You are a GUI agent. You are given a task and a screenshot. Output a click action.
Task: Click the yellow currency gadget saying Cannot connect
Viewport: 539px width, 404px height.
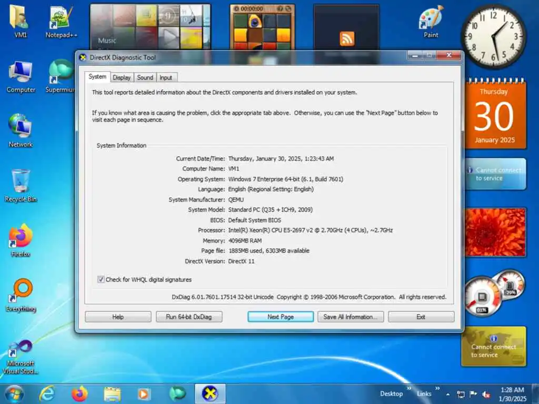point(494,346)
